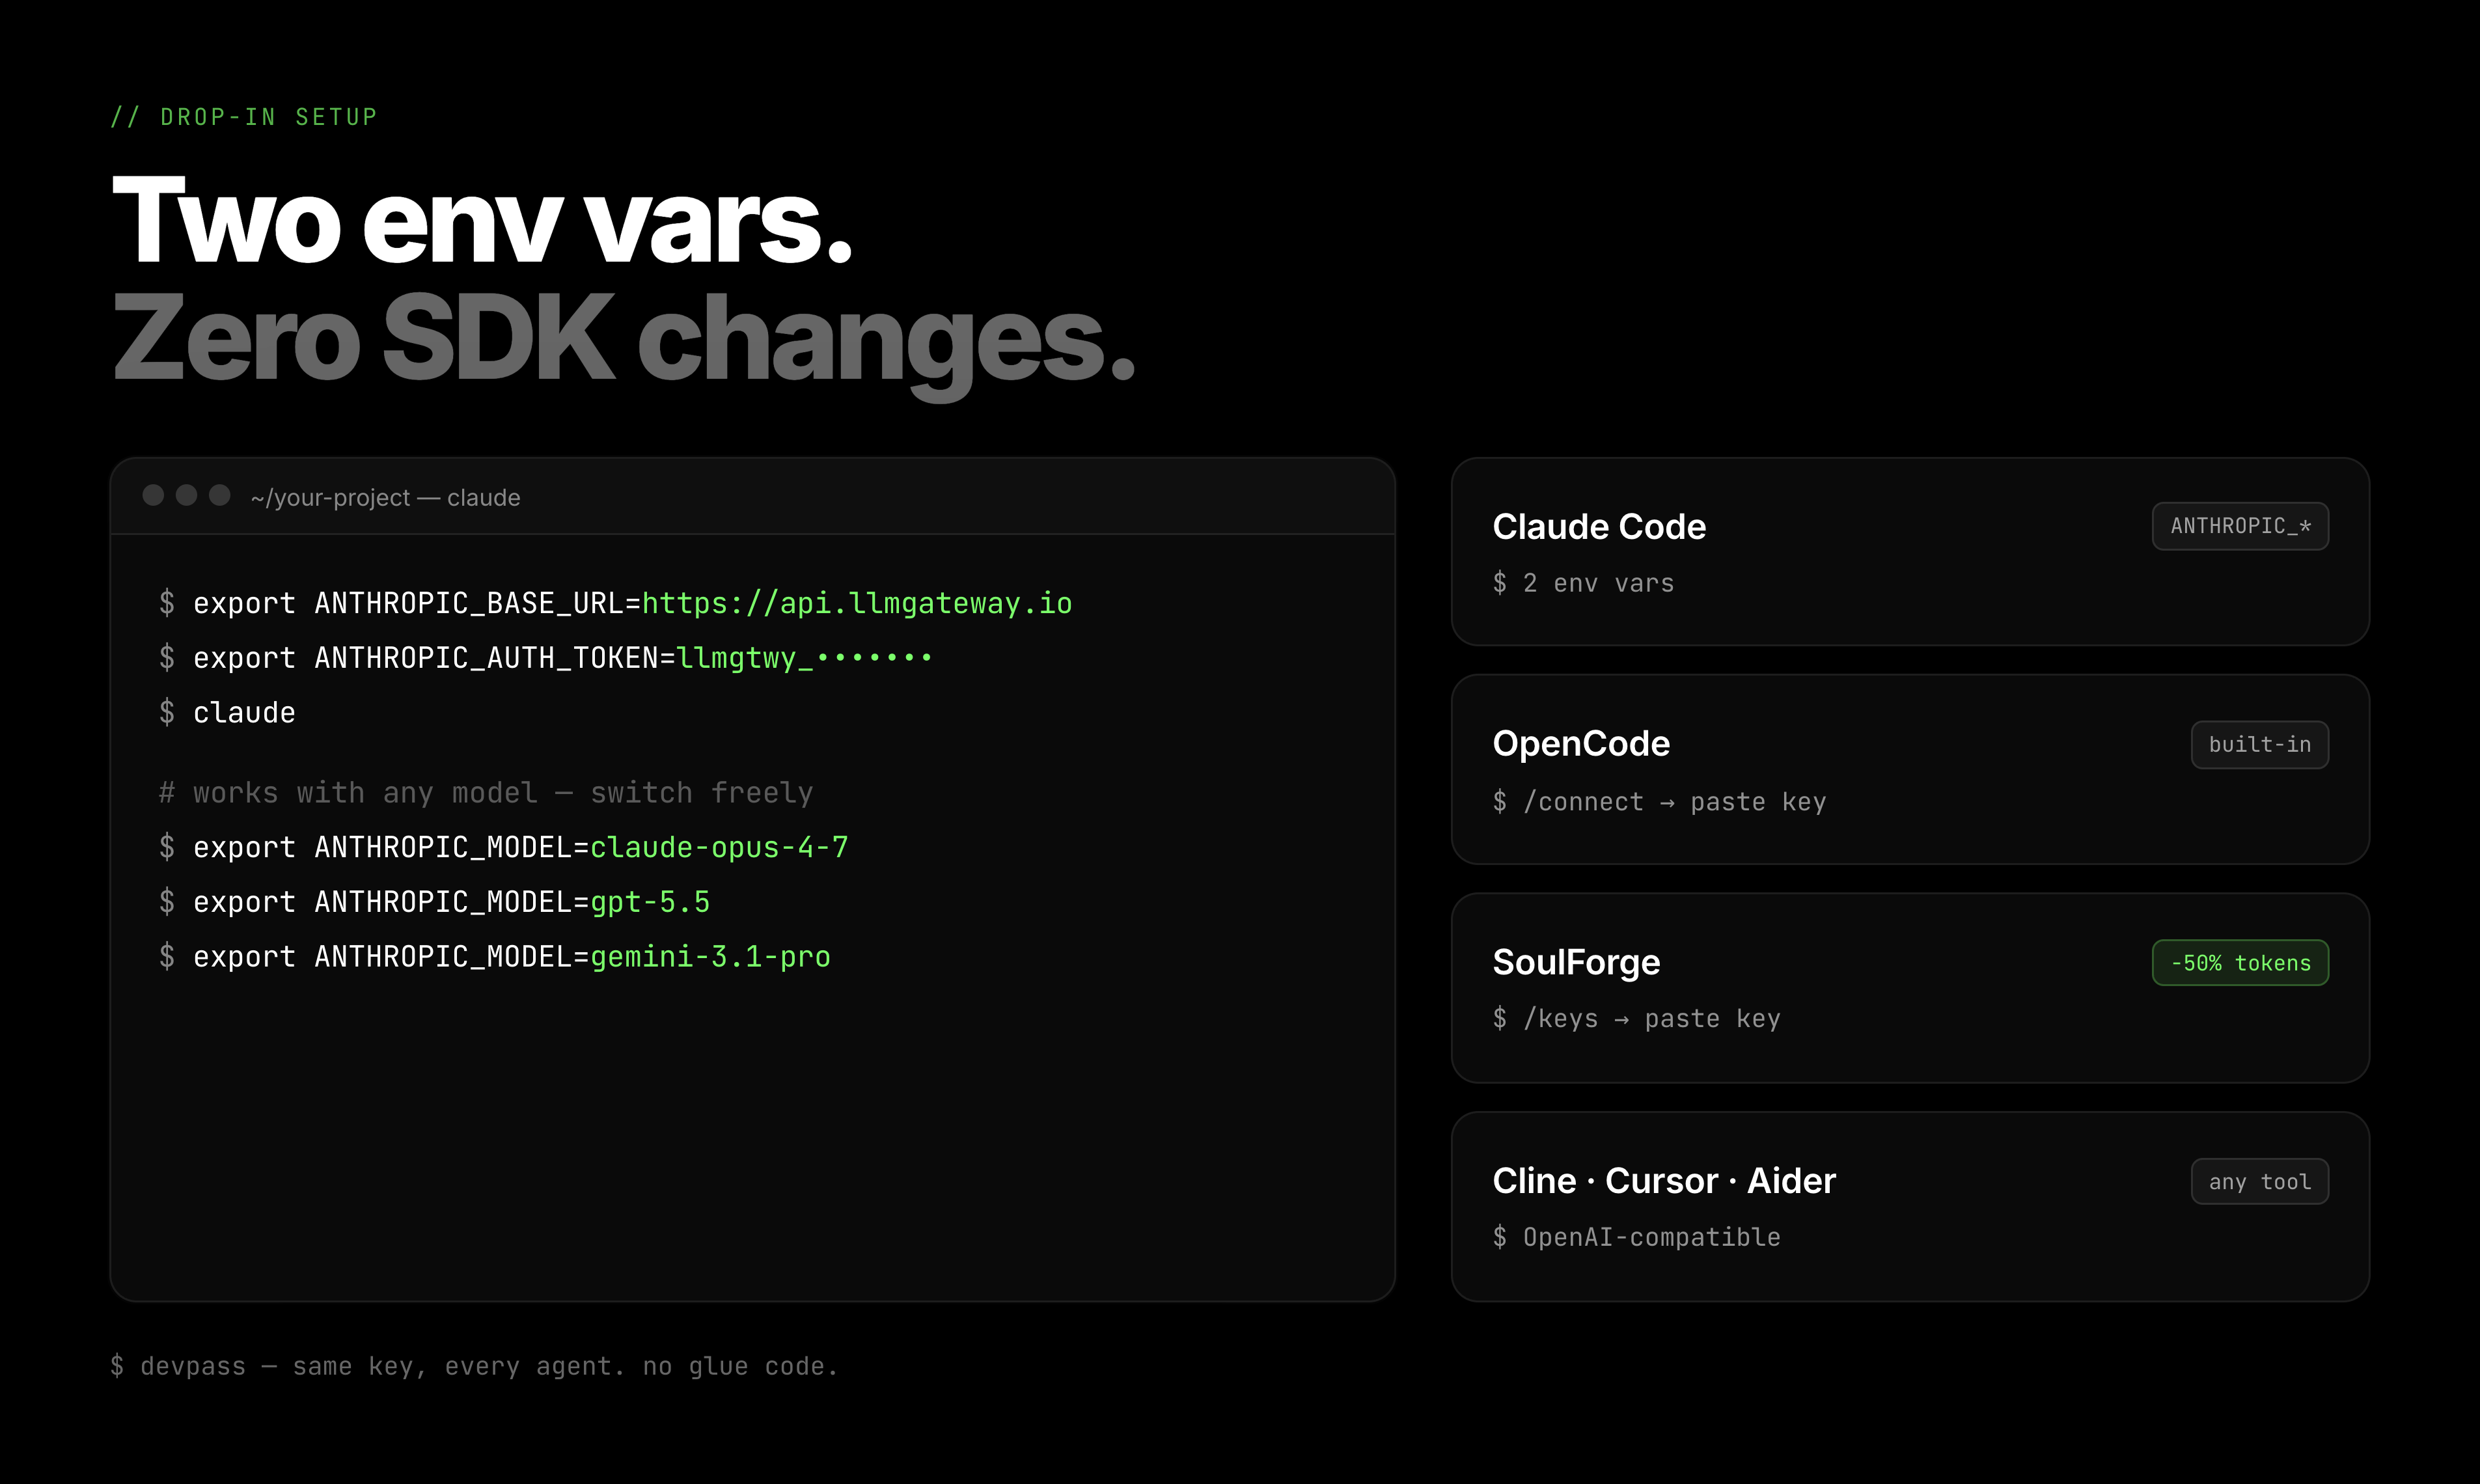This screenshot has width=2480, height=1484.
Task: Open the OpenCode card
Action: (x=1910, y=769)
